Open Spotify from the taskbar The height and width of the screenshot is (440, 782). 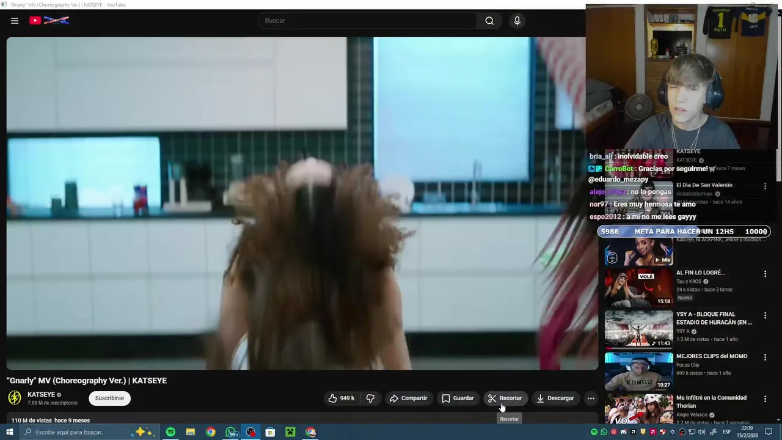pos(170,432)
